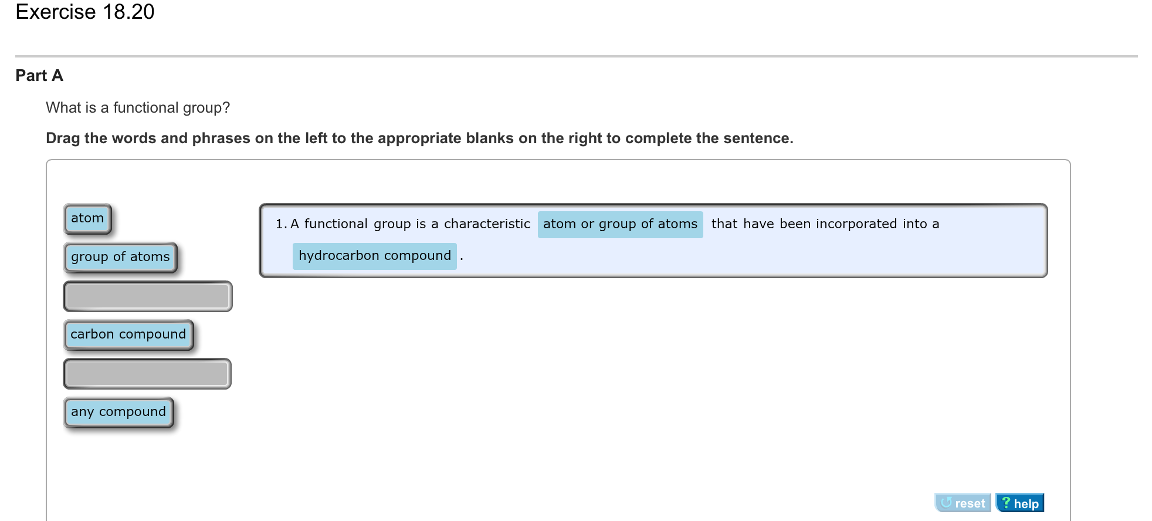Click the second empty gray slot

tap(147, 374)
